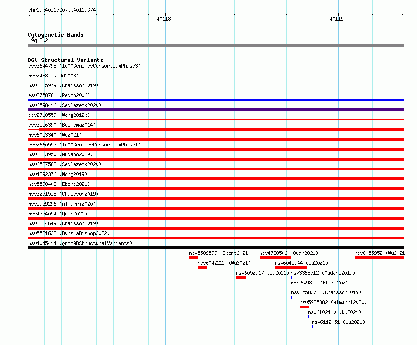The width and height of the screenshot is (417, 345).
Task: Click the red bar under nsv6052917 (Wu2021)
Action: click(241, 277)
